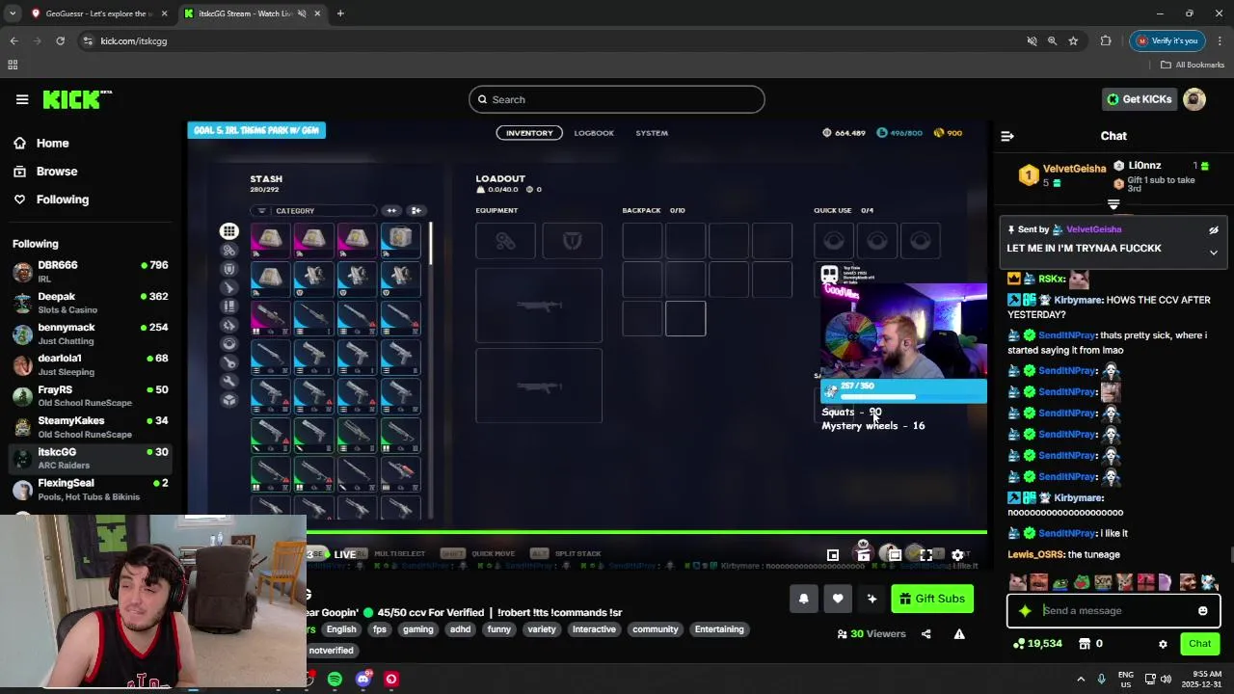Viewport: 1234px width, 694px height.
Task: Click the Get KICKs button
Action: 1140,99
